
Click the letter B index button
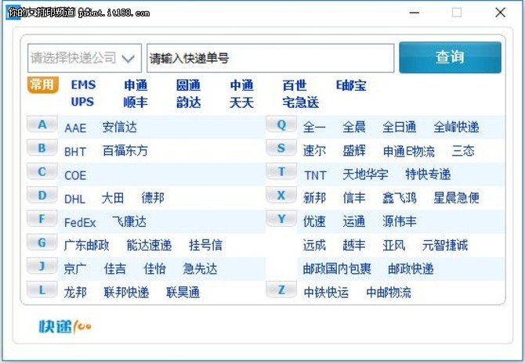42,148
